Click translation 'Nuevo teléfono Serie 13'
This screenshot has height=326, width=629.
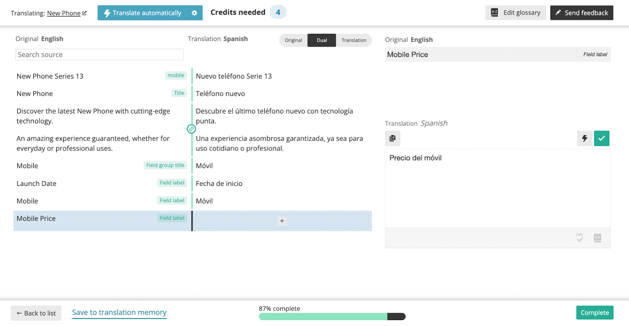click(234, 76)
